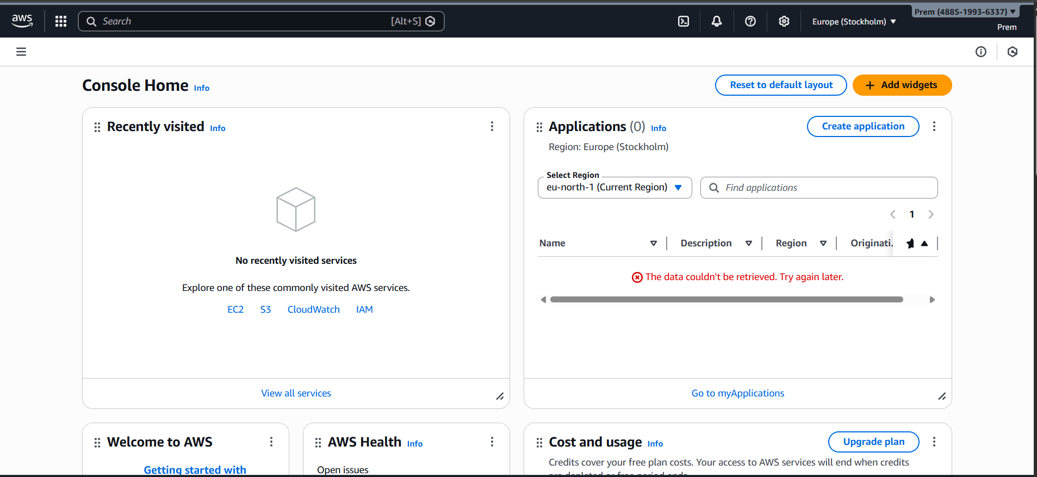Open Getting started with link
This screenshot has width=1037, height=477.
[195, 470]
